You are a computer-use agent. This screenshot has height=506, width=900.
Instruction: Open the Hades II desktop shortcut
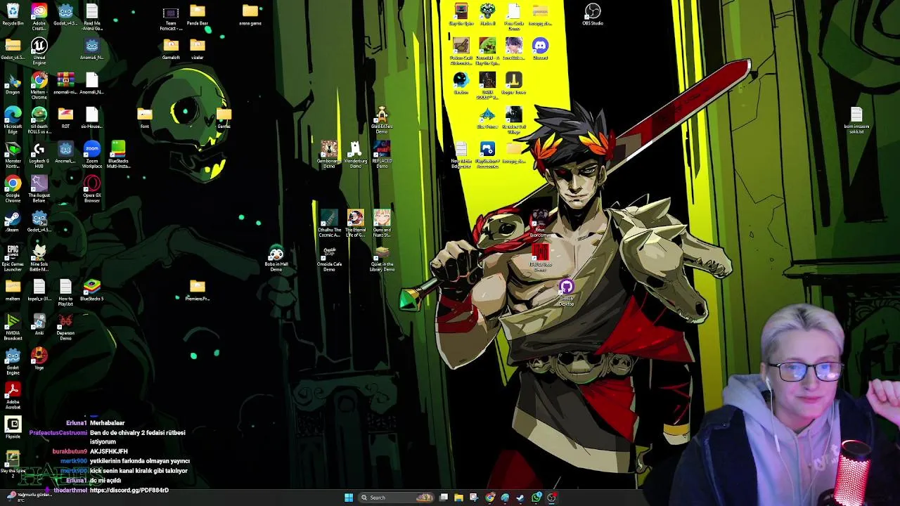487,15
